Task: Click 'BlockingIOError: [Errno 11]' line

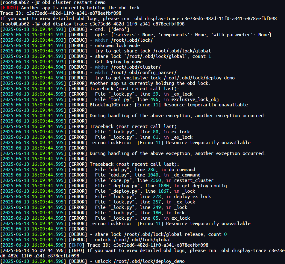Action: 169,105
